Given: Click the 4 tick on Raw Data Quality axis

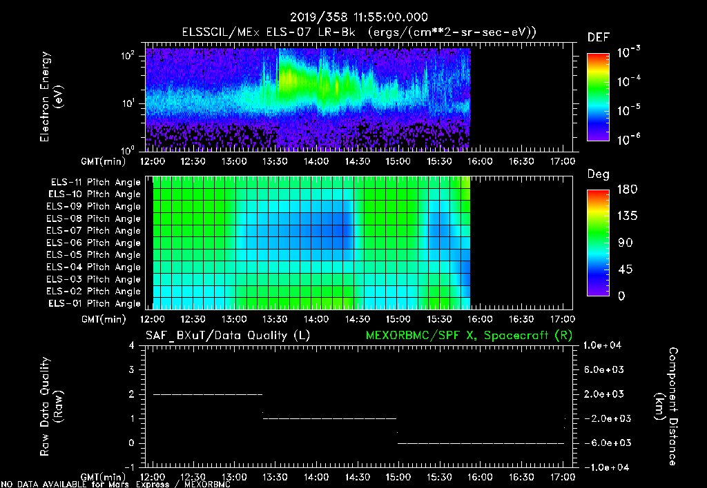Looking at the screenshot, I should [x=132, y=345].
